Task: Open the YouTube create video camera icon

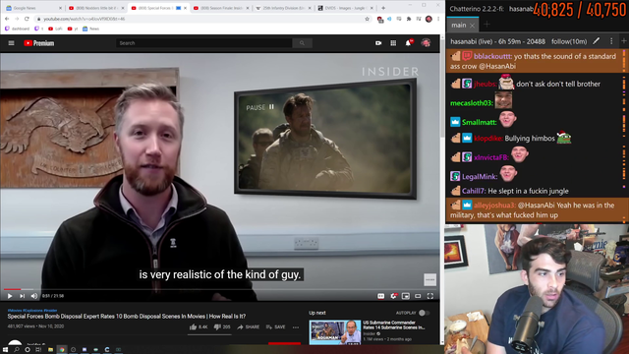Action: 378,43
